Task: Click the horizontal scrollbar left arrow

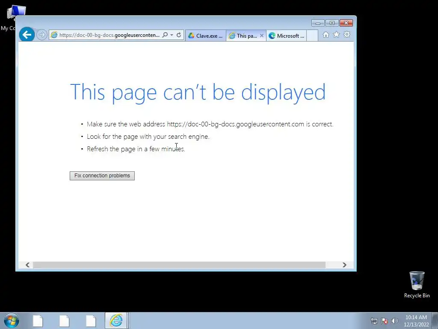Action: pos(28,265)
